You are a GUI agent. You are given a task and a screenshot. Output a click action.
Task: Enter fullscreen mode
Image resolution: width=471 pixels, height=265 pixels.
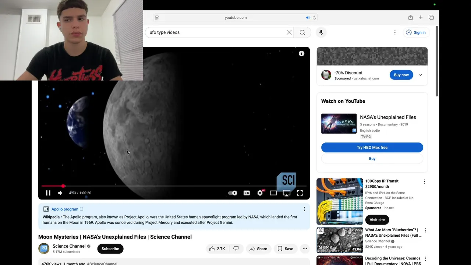pyautogui.click(x=300, y=193)
